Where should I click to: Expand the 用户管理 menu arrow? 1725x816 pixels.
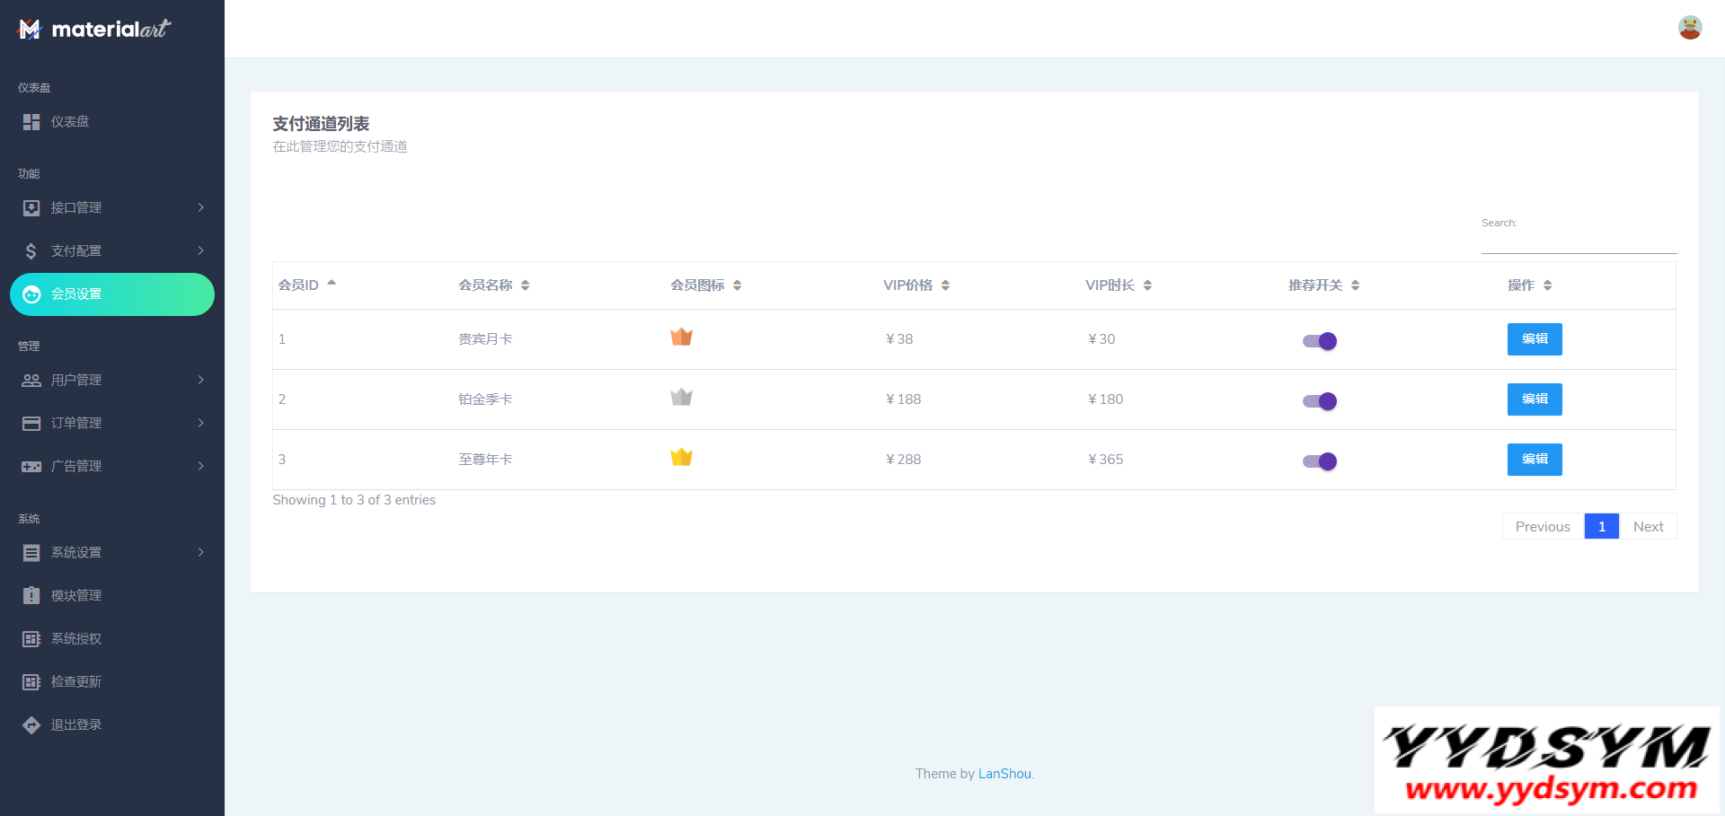tap(200, 381)
